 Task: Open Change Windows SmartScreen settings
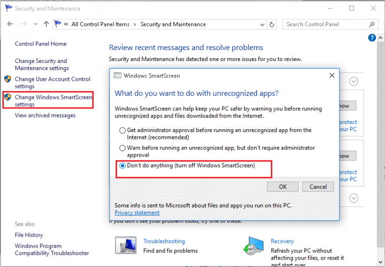tap(53, 101)
